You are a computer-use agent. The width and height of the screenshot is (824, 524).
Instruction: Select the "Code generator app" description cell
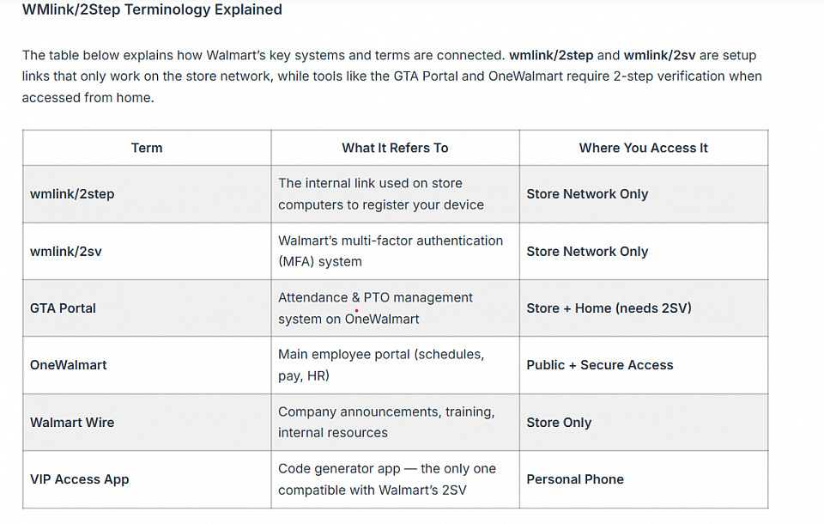coord(387,479)
